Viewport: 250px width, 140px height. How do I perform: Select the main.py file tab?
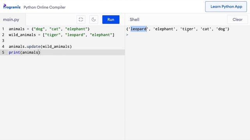(x=11, y=20)
